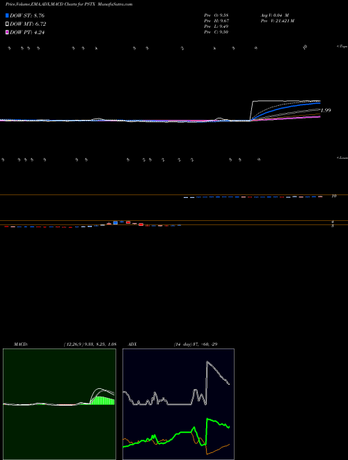
Task: Click the ADX (14 day) values text
Action: [195, 344]
